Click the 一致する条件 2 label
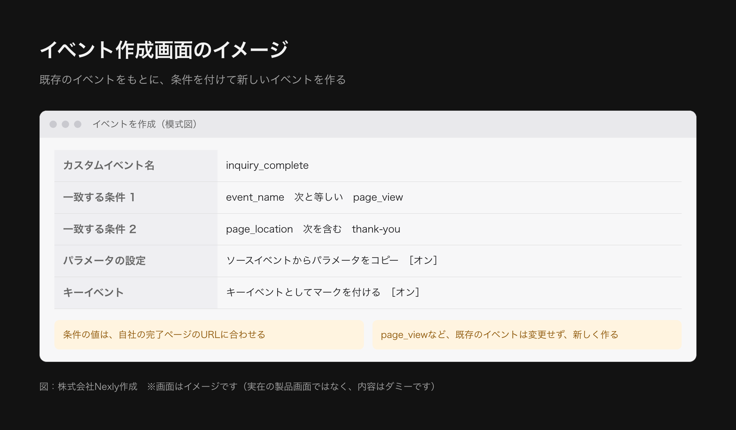The height and width of the screenshot is (430, 736). [100, 229]
